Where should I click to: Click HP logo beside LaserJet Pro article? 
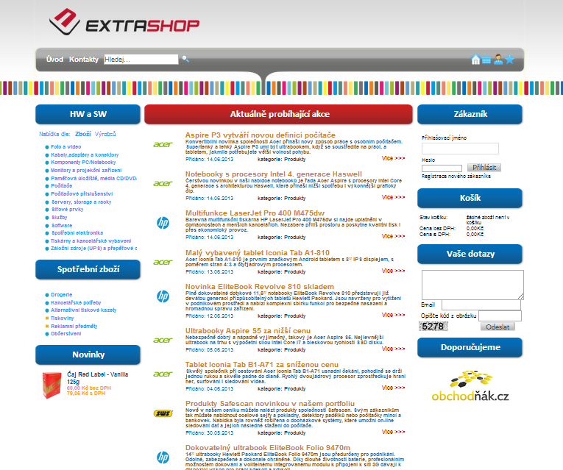pos(163,223)
